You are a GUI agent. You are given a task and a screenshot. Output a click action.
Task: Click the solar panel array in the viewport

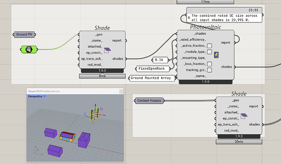(93, 113)
